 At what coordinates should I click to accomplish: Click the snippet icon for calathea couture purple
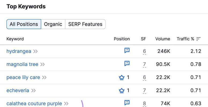click(127, 103)
